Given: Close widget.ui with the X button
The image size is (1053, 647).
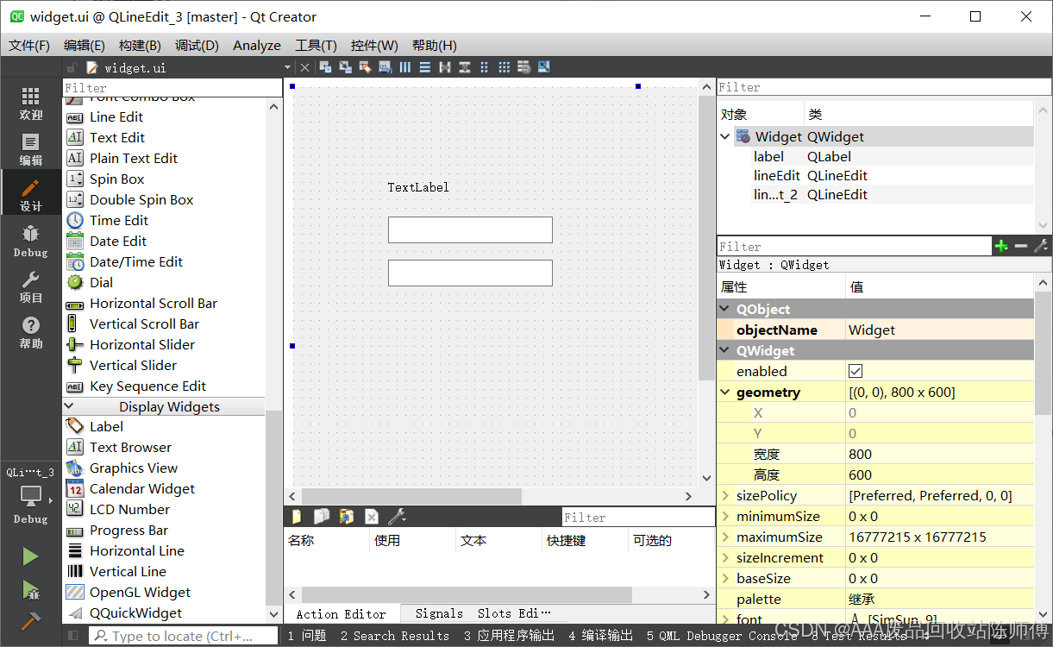Looking at the screenshot, I should 304,67.
